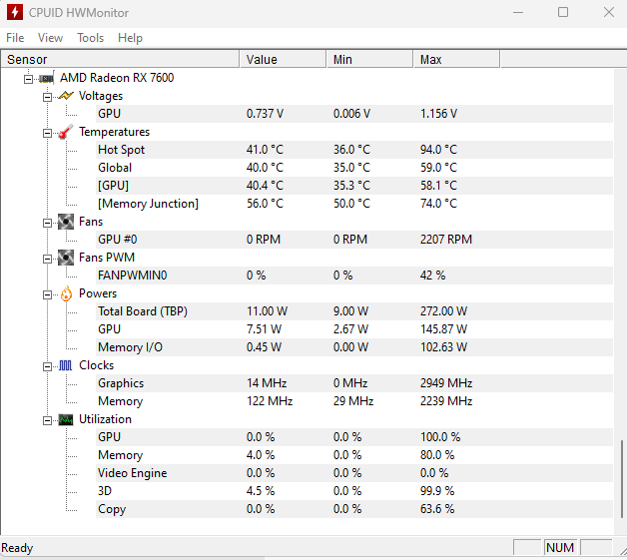Click the 94.0 °C Hot Spot max value
This screenshot has height=560, width=627.
(x=438, y=150)
